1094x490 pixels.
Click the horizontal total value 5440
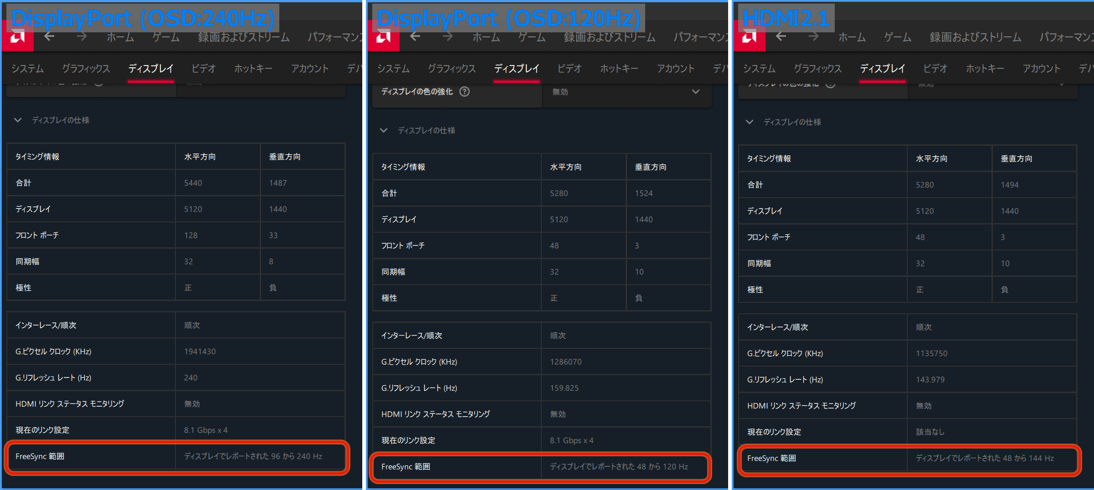coord(193,183)
